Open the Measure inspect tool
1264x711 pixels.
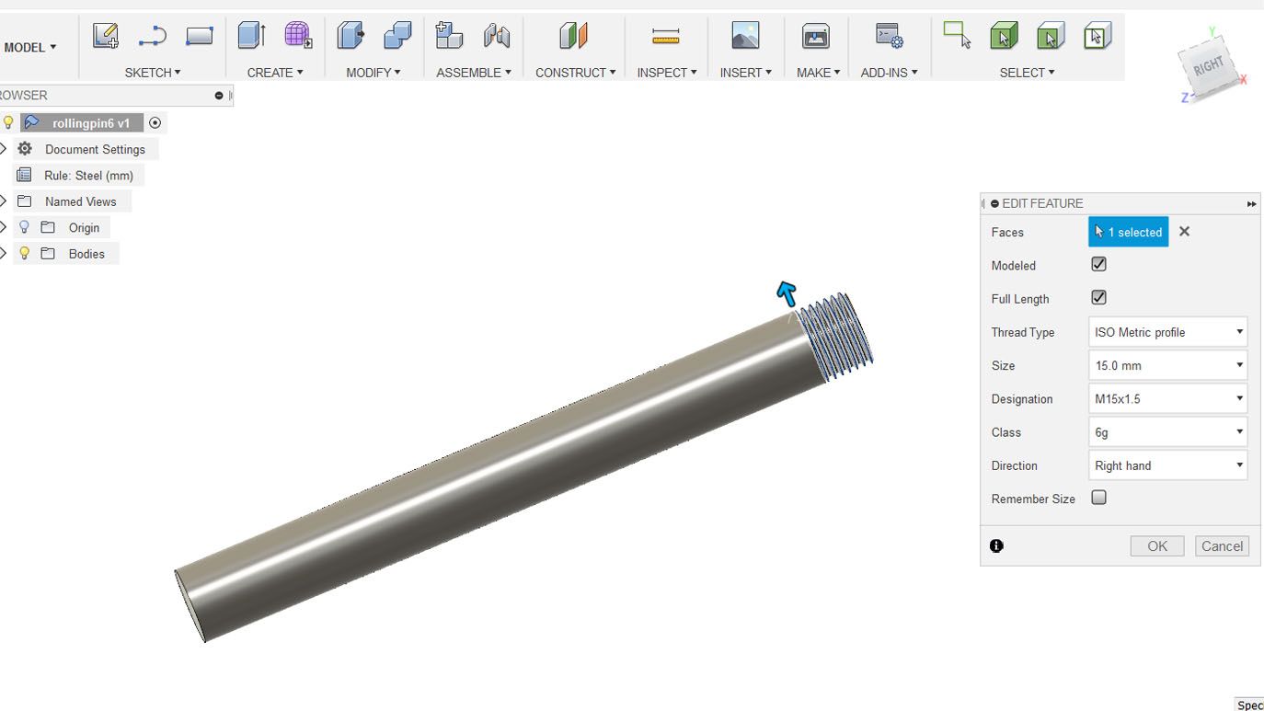665,36
